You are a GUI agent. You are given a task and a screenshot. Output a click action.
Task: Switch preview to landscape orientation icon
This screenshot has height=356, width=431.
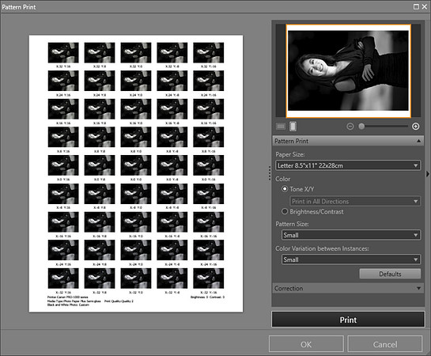(281, 127)
